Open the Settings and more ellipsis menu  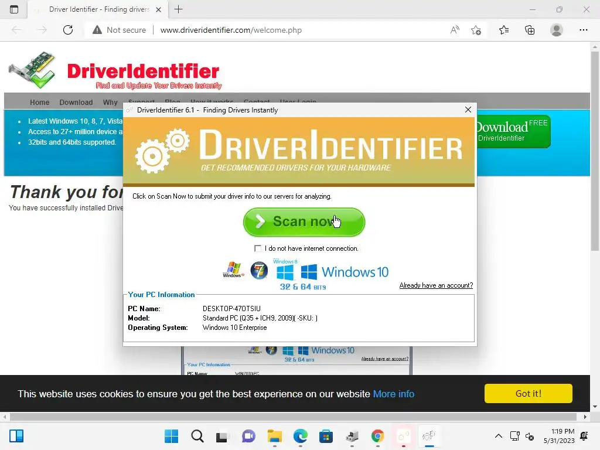[583, 30]
